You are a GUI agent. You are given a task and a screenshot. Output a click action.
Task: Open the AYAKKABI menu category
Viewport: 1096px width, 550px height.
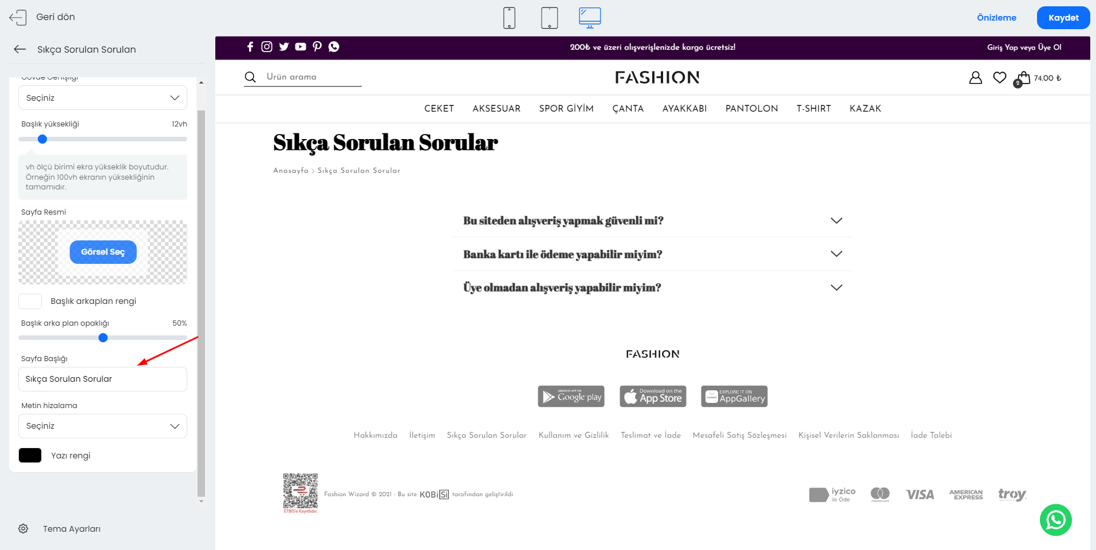684,109
